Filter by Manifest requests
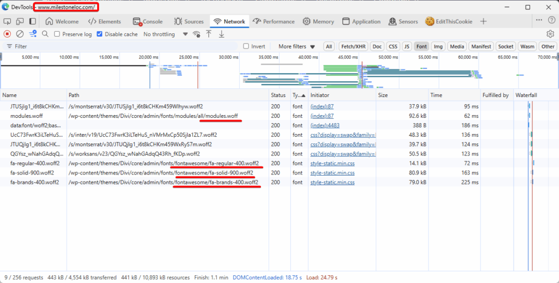 [x=481, y=46]
